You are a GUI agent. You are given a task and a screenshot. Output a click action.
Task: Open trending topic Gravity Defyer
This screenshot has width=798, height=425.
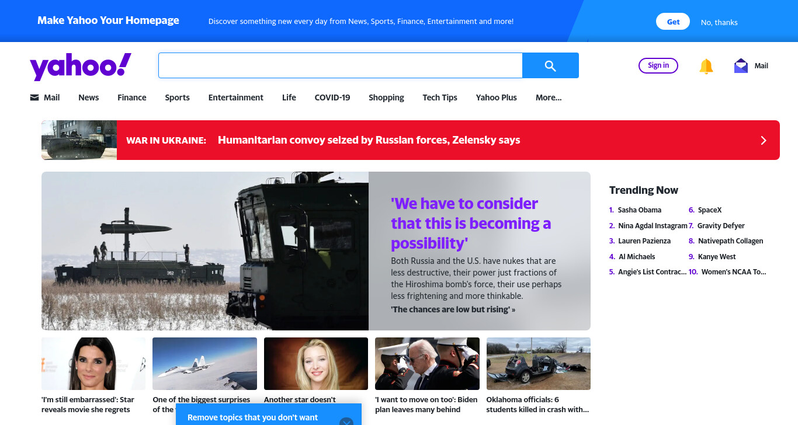[x=721, y=226]
